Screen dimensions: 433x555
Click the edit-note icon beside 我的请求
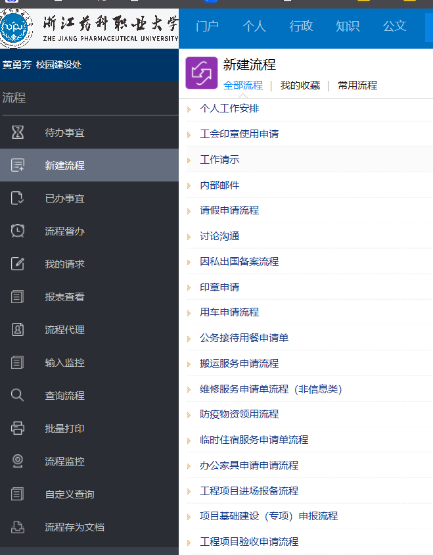click(18, 264)
